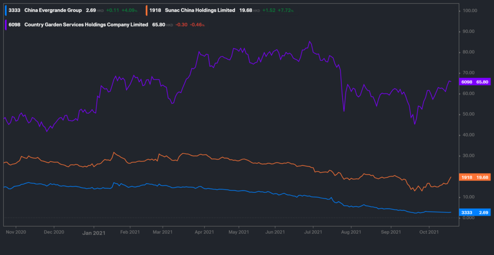Click blue 3333 price tag 2.69

point(475,213)
